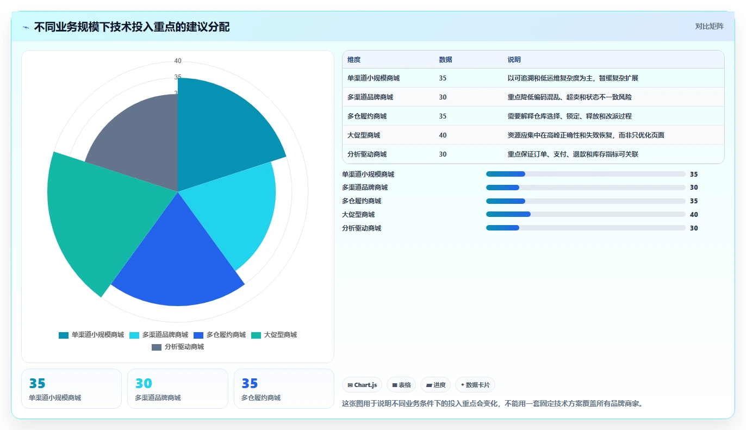Open the 35 单渠道小规模商城 data card
This screenshot has height=430, width=746.
point(71,389)
